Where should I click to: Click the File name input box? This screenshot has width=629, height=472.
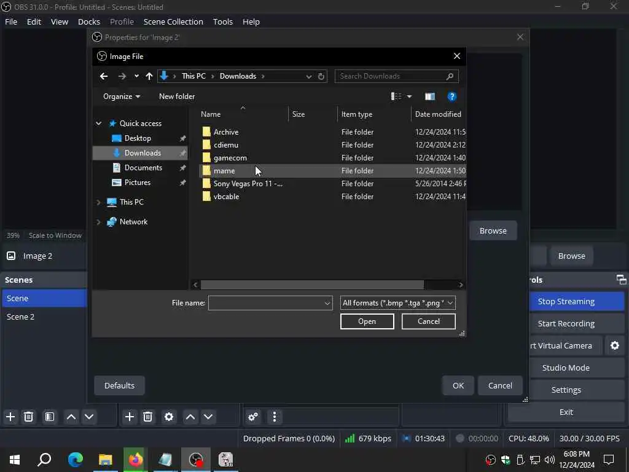[x=270, y=303]
